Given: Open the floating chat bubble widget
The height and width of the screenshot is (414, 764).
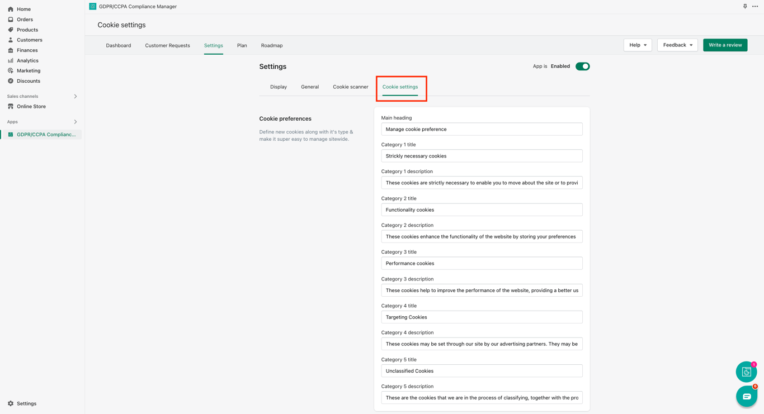Looking at the screenshot, I should (747, 396).
